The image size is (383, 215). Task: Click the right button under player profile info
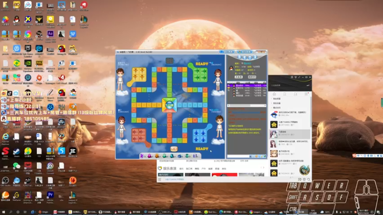click(252, 77)
